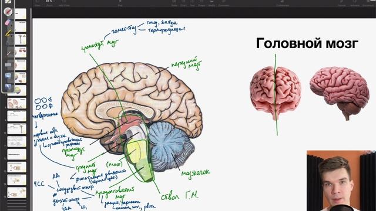
Task: Click the View button in Keynote toolbar
Action: [x=38, y=3]
